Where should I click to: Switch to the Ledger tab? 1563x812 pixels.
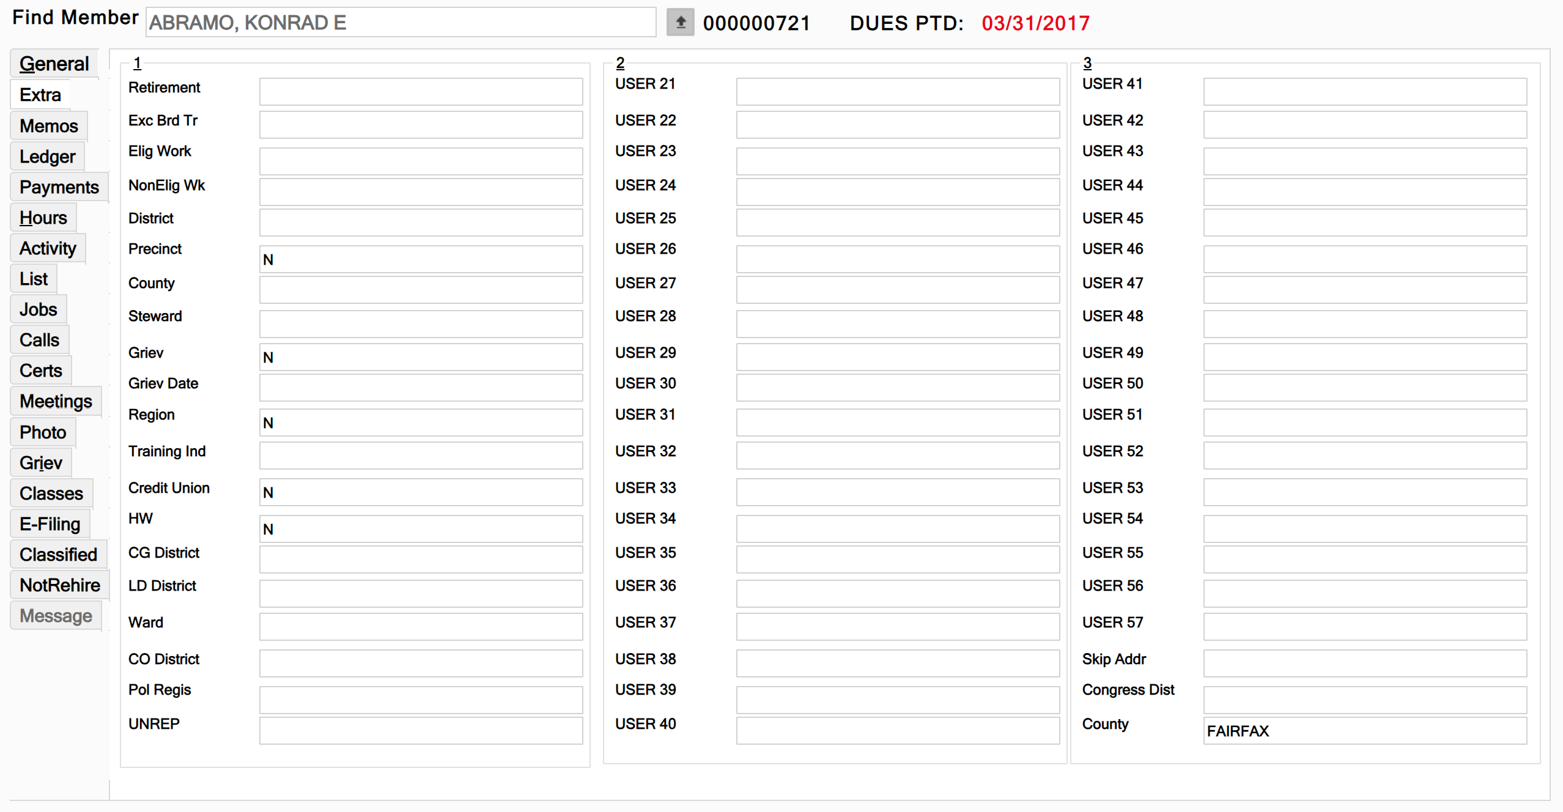(x=47, y=157)
